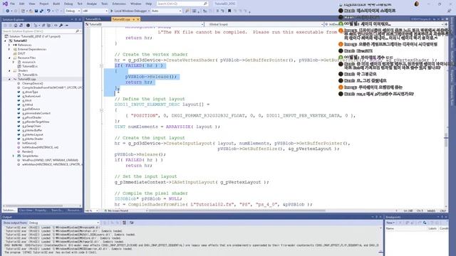Pin the Tutorial02.cpp tab
This screenshot has width=456, height=256.
click(133, 19)
